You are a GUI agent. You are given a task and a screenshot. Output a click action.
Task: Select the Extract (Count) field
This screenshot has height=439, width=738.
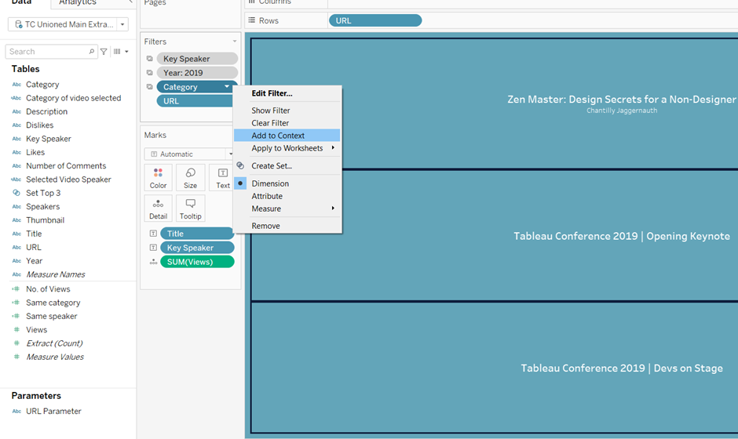[x=54, y=343]
